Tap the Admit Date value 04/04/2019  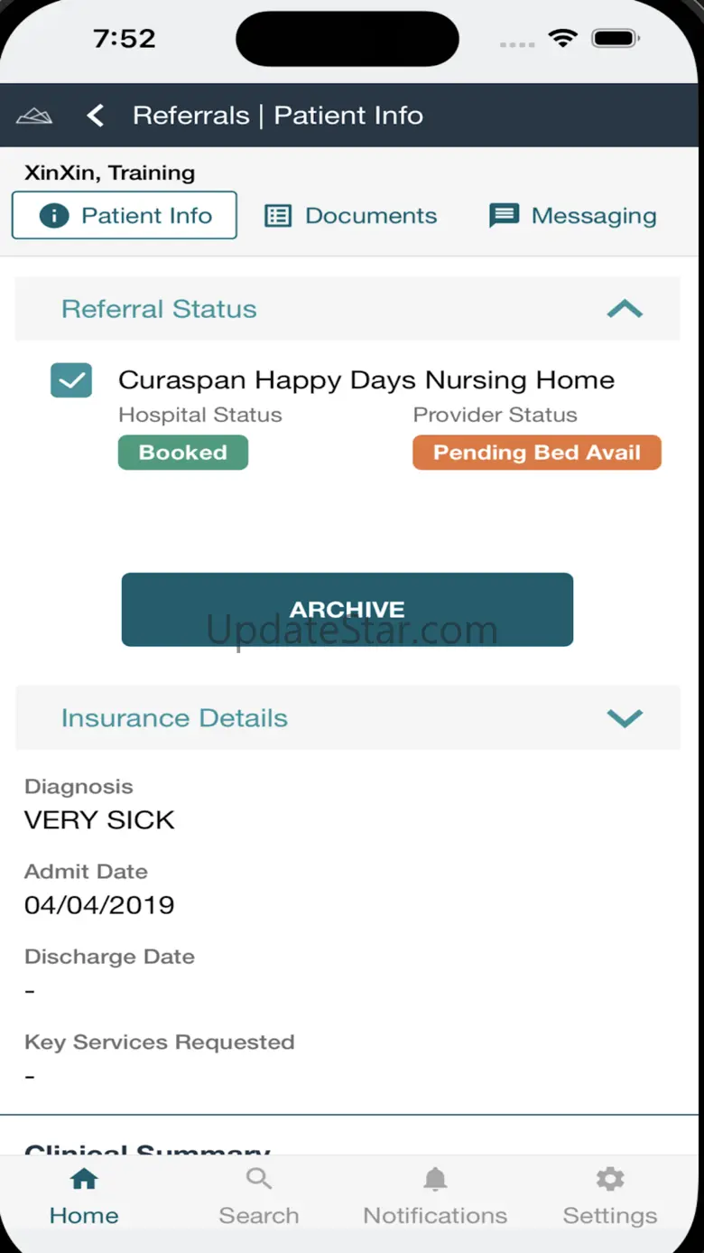[x=99, y=905]
